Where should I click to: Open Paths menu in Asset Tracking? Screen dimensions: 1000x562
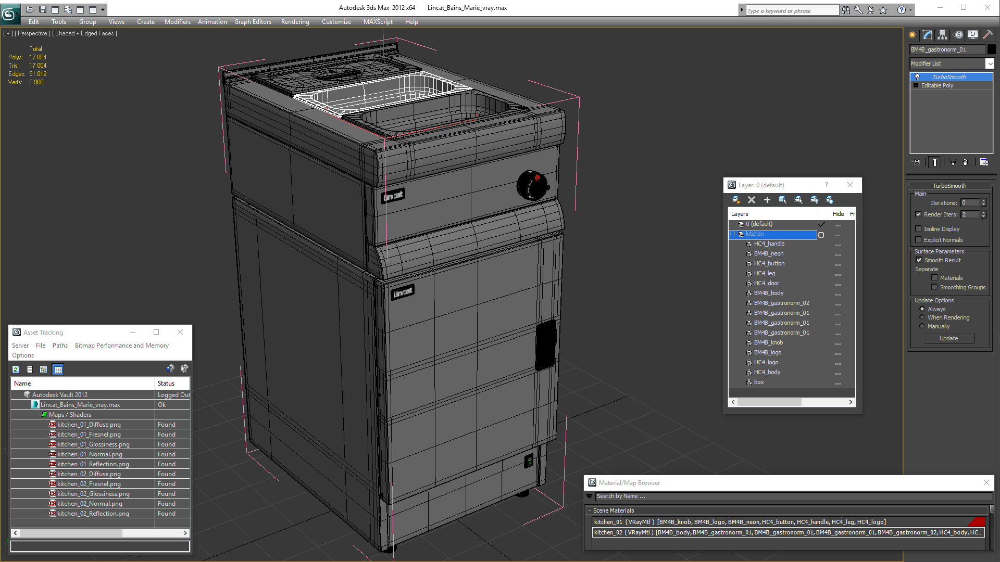tap(60, 346)
